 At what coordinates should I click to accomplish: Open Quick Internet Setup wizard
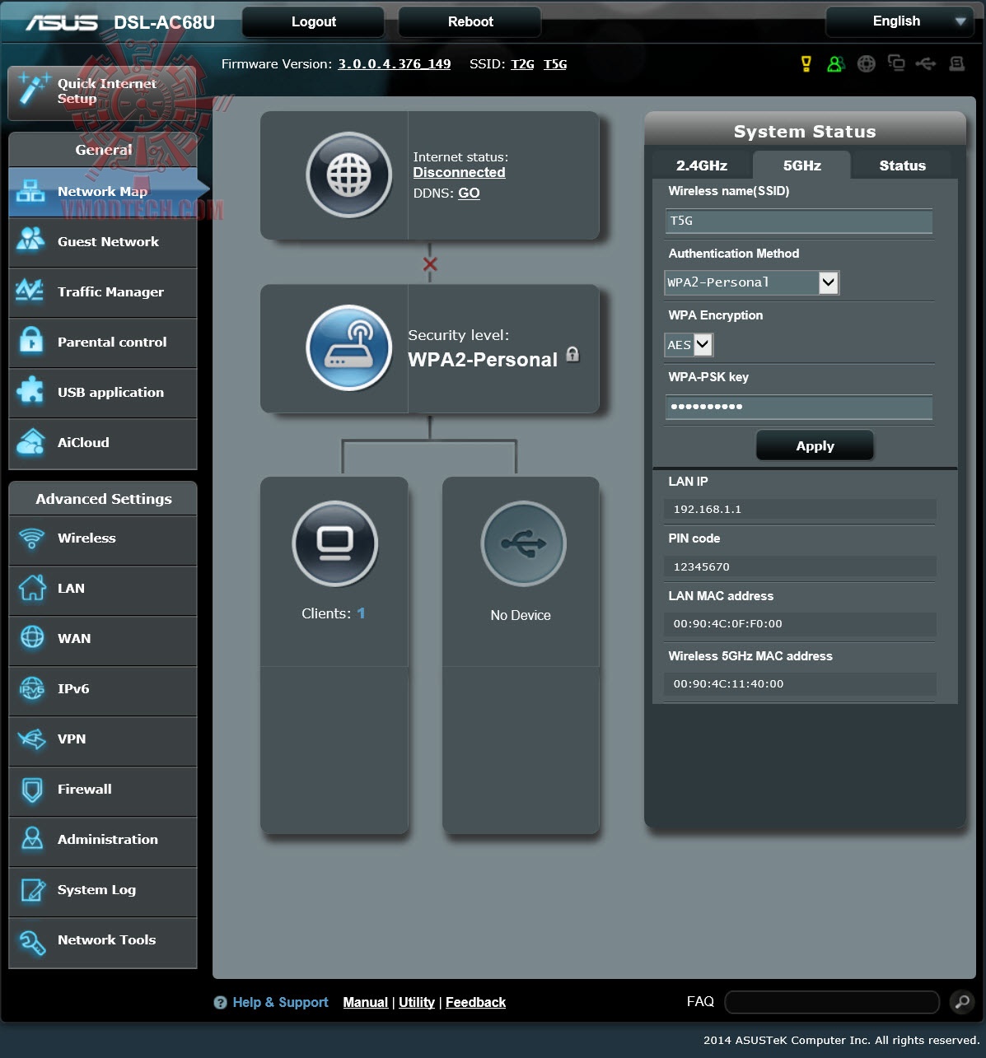[103, 91]
